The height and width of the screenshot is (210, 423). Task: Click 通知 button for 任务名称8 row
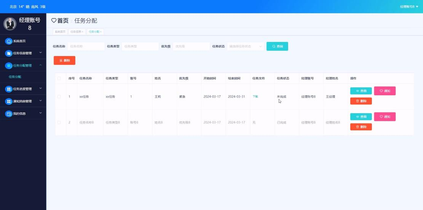[x=385, y=117]
